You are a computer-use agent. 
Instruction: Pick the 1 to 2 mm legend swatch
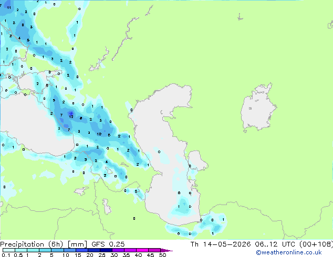point(33,250)
